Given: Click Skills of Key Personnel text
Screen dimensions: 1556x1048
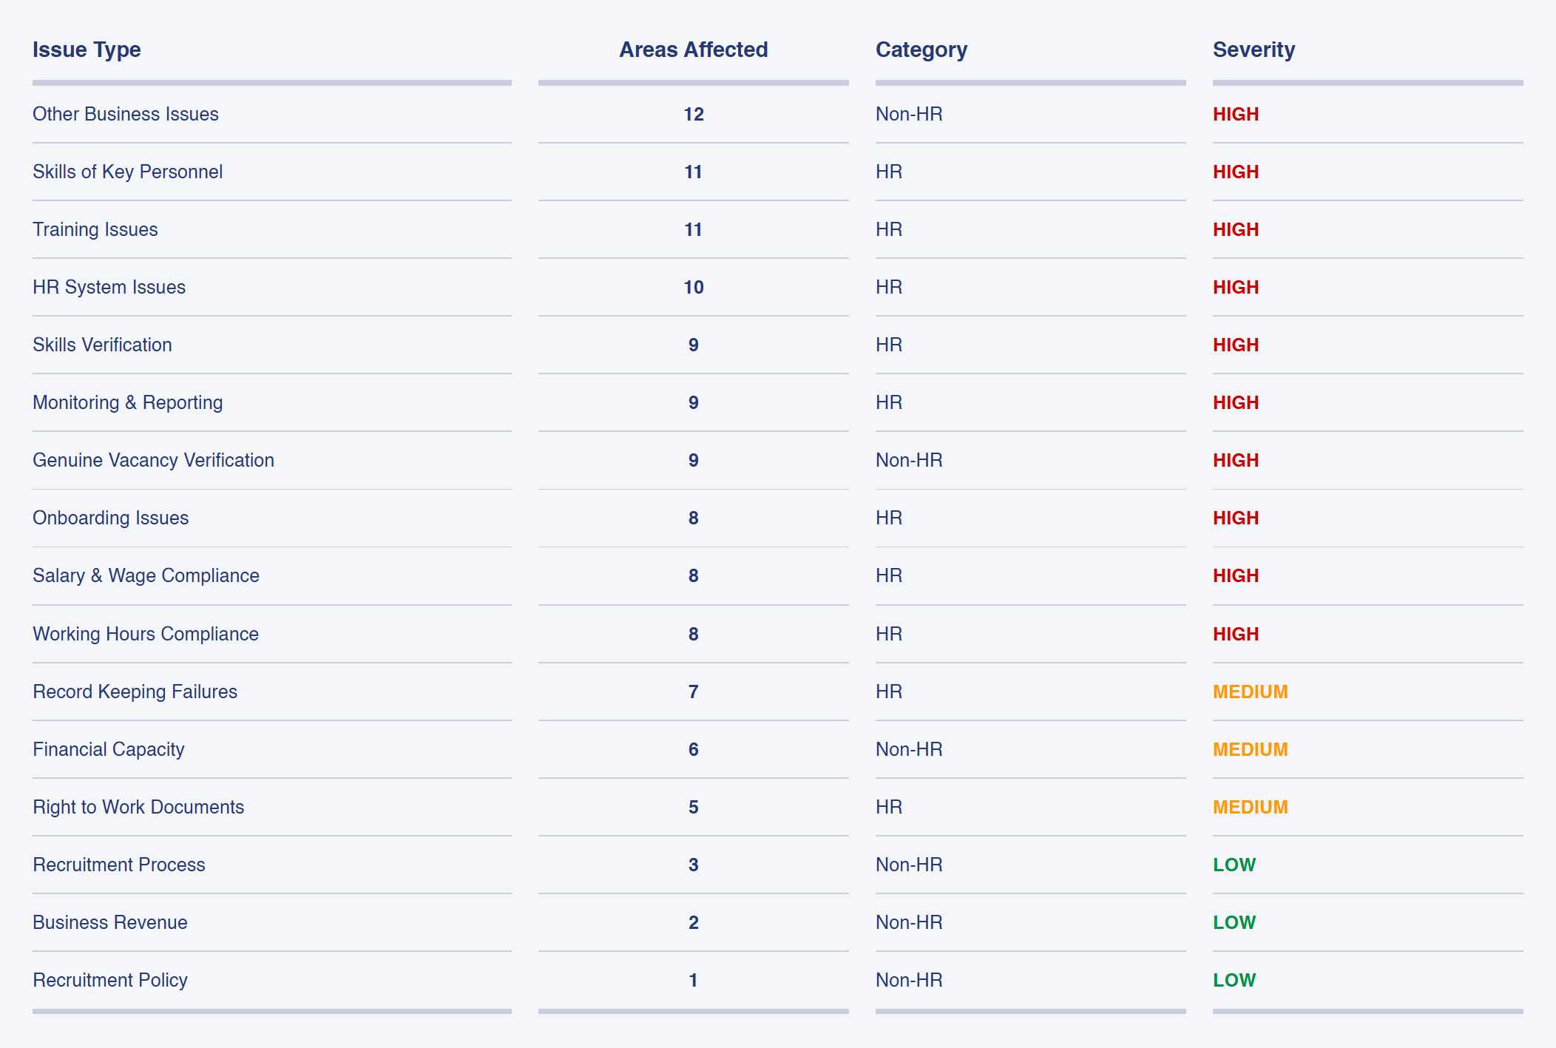Looking at the screenshot, I should coord(127,172).
